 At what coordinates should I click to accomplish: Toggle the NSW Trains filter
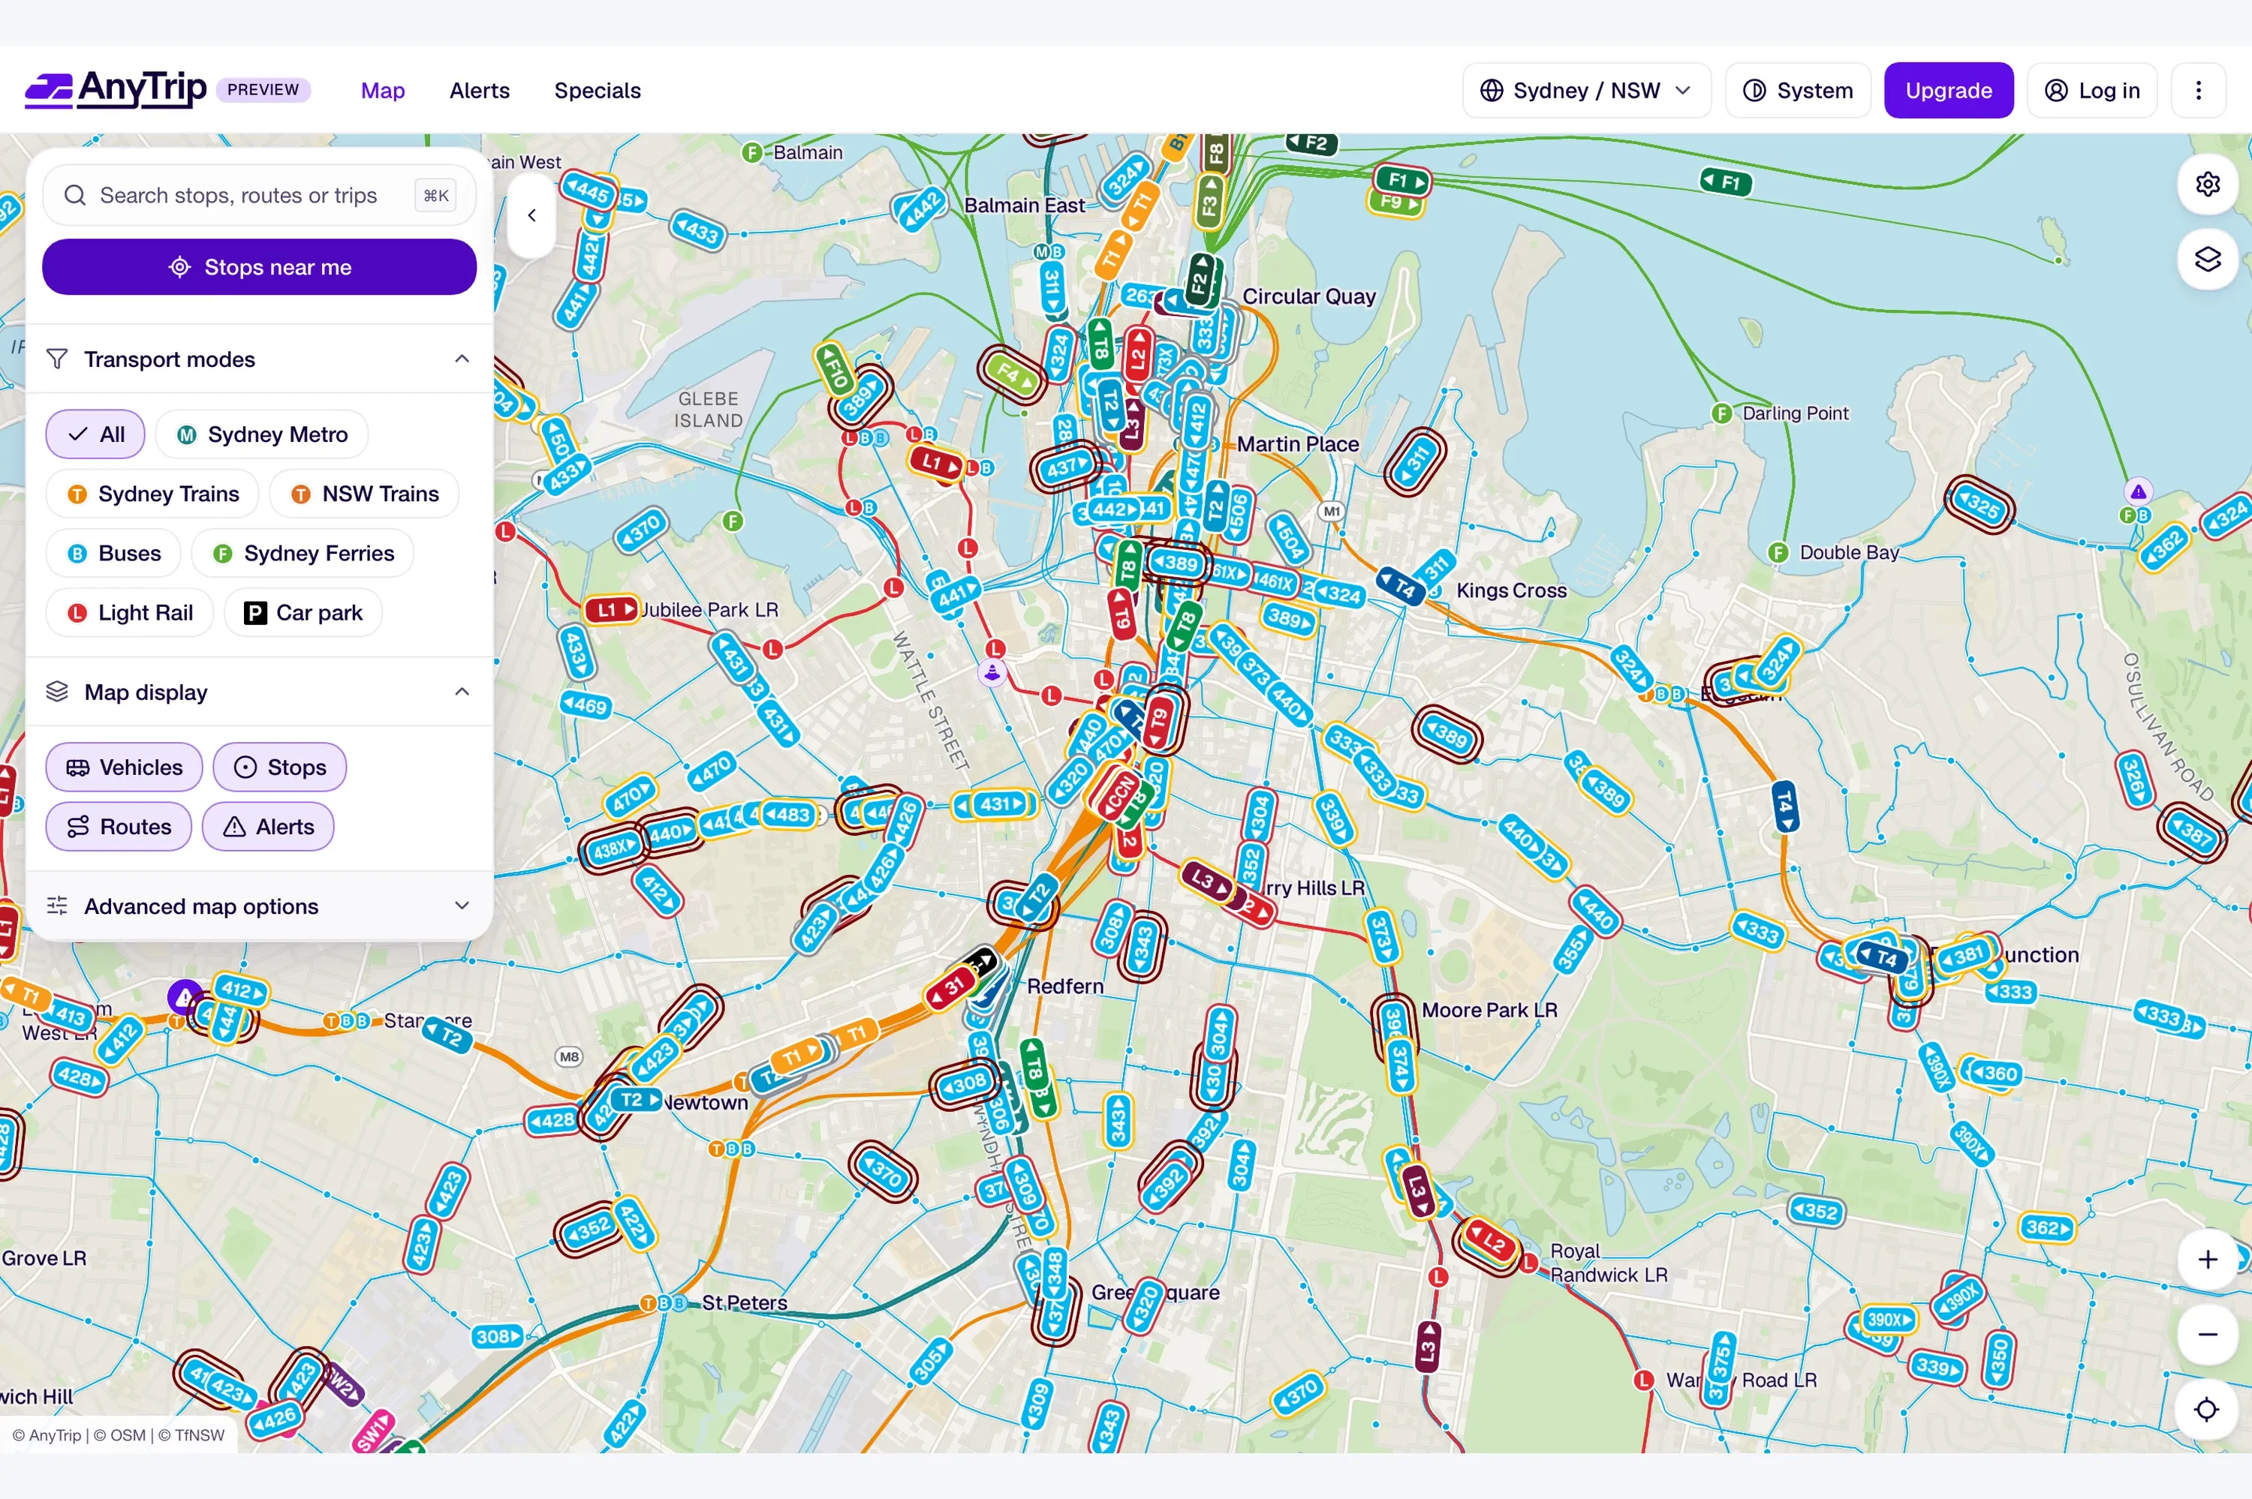click(x=364, y=494)
